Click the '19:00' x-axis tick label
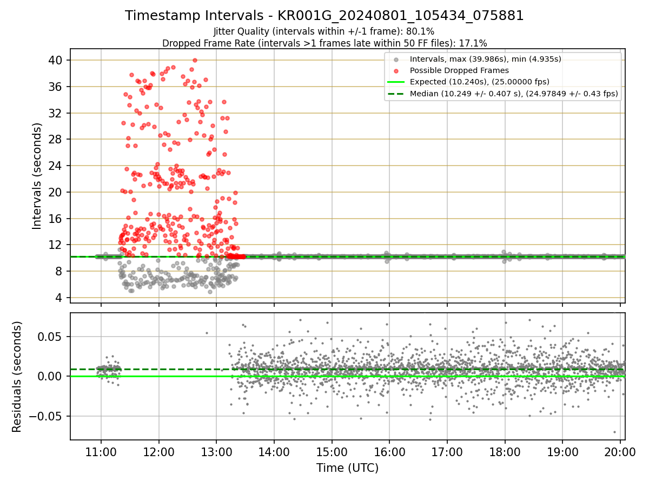649x487 pixels. (x=562, y=451)
